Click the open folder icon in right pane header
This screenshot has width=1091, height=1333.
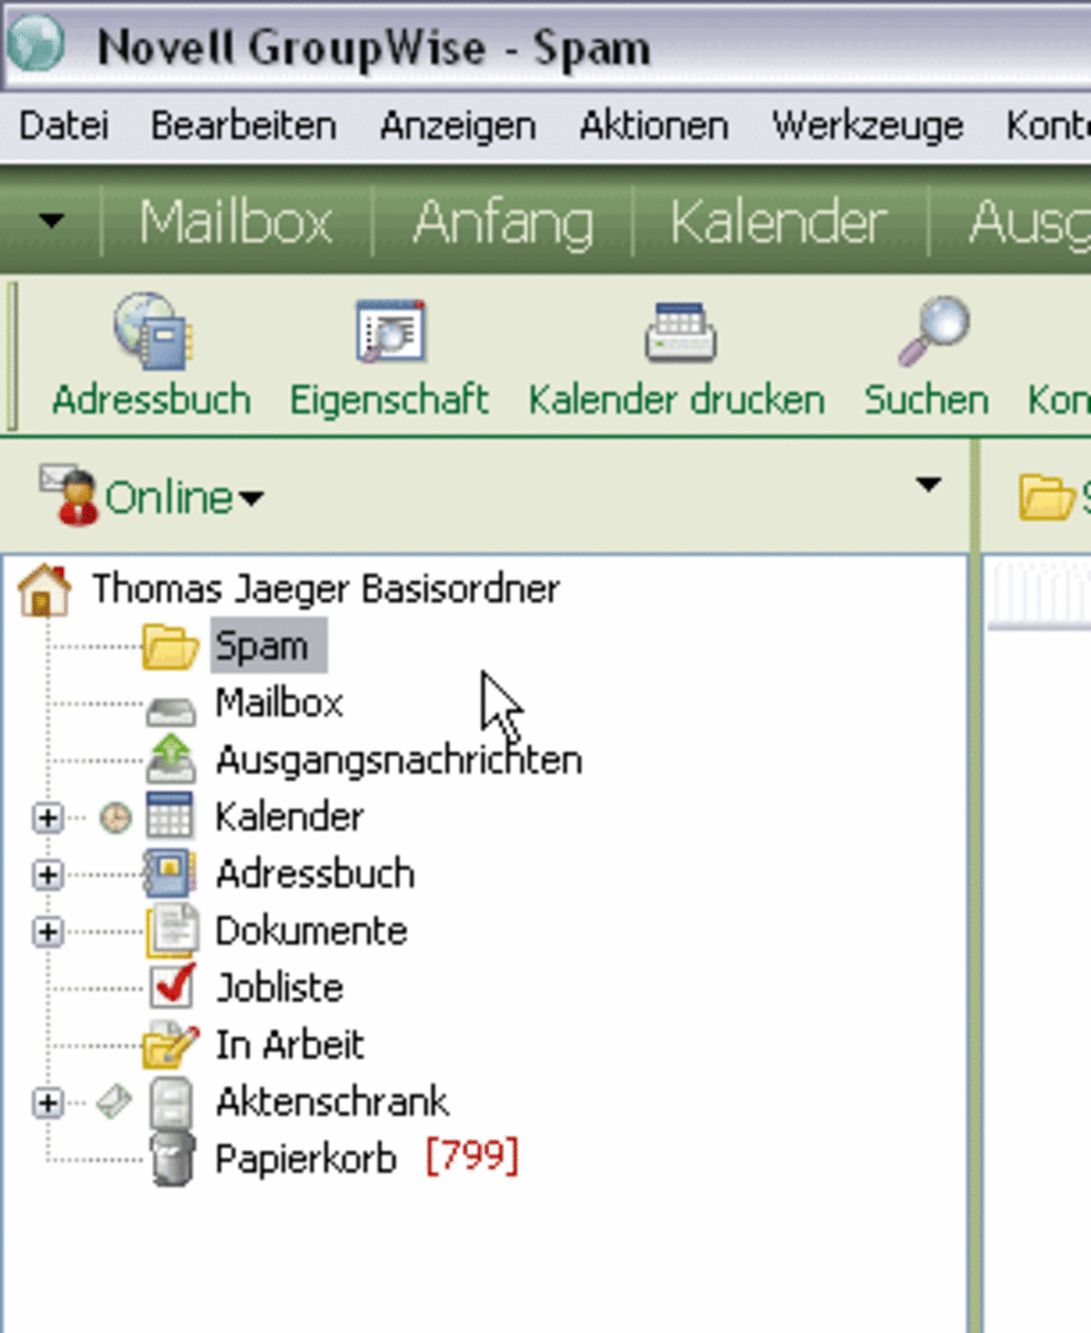[1047, 497]
